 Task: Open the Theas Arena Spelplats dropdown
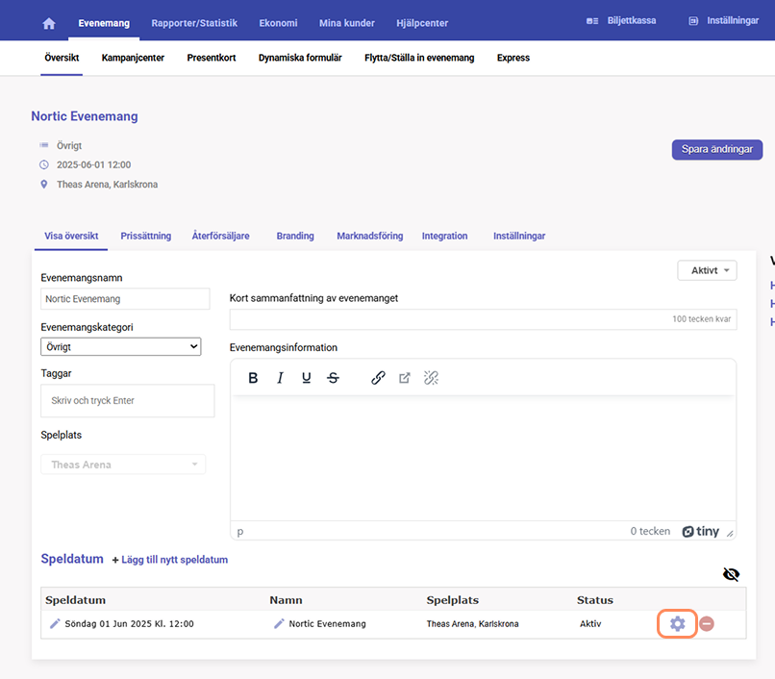[123, 465]
